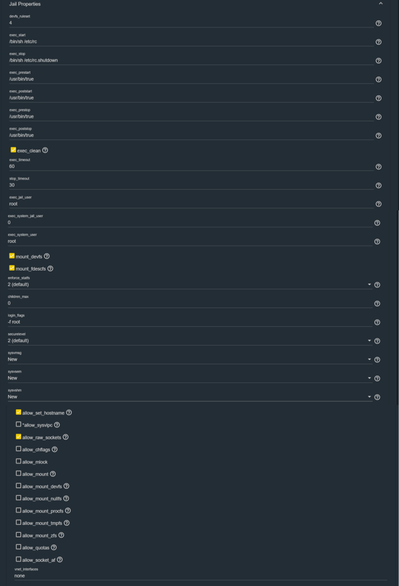Click into the exec_jail_user input field

tap(191, 203)
